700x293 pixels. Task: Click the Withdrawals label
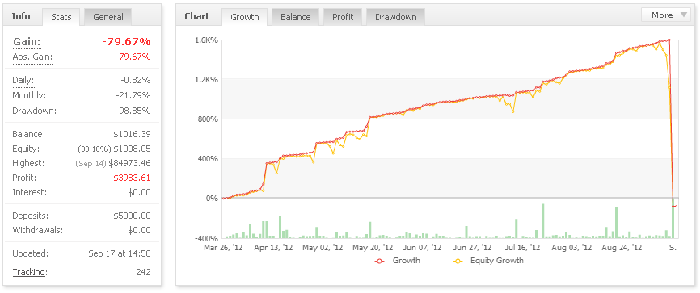(37, 231)
